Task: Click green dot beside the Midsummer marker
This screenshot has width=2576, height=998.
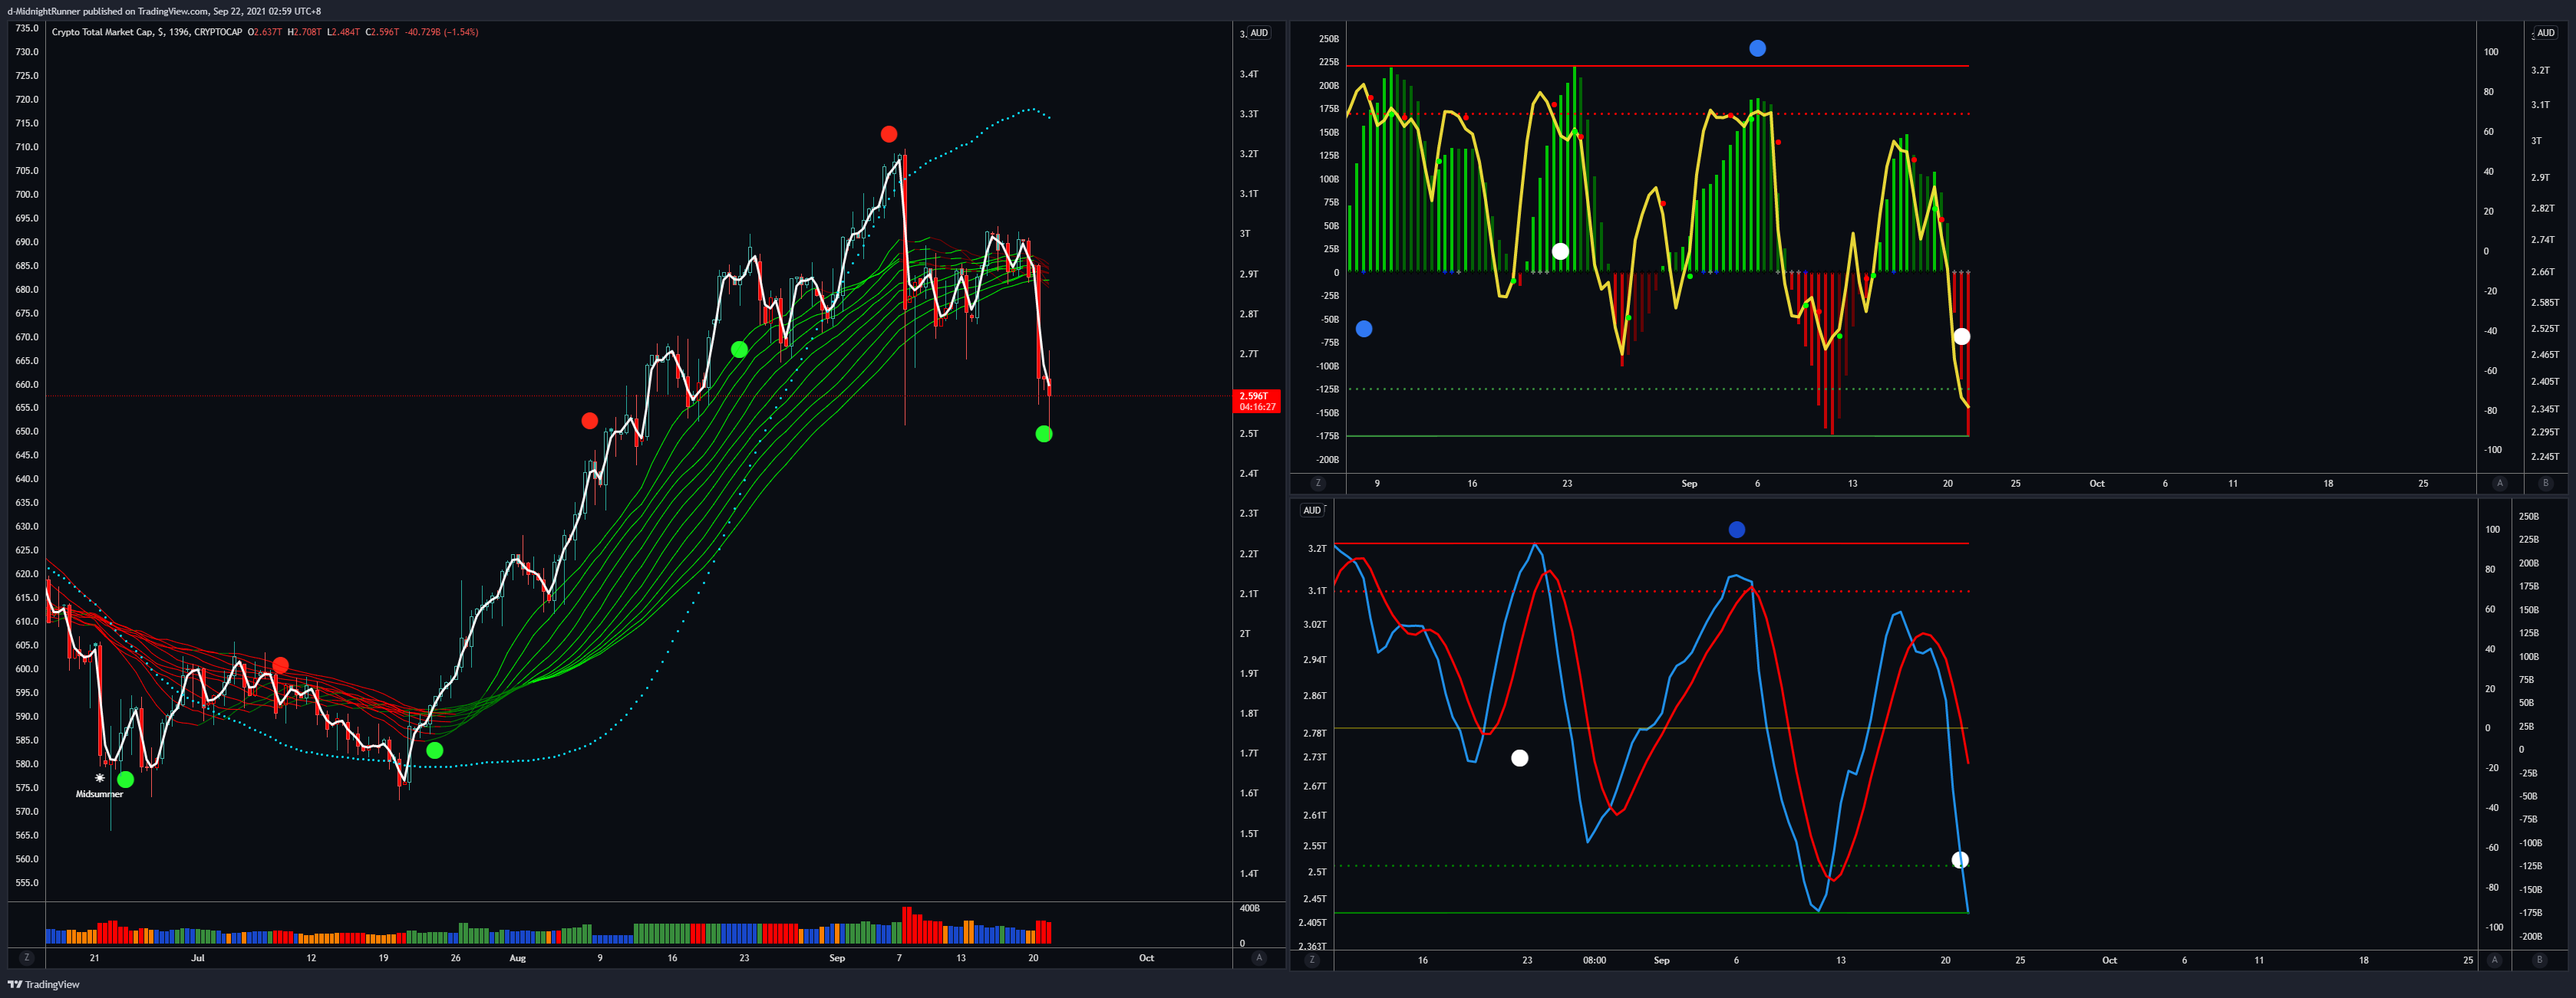Action: (125, 780)
